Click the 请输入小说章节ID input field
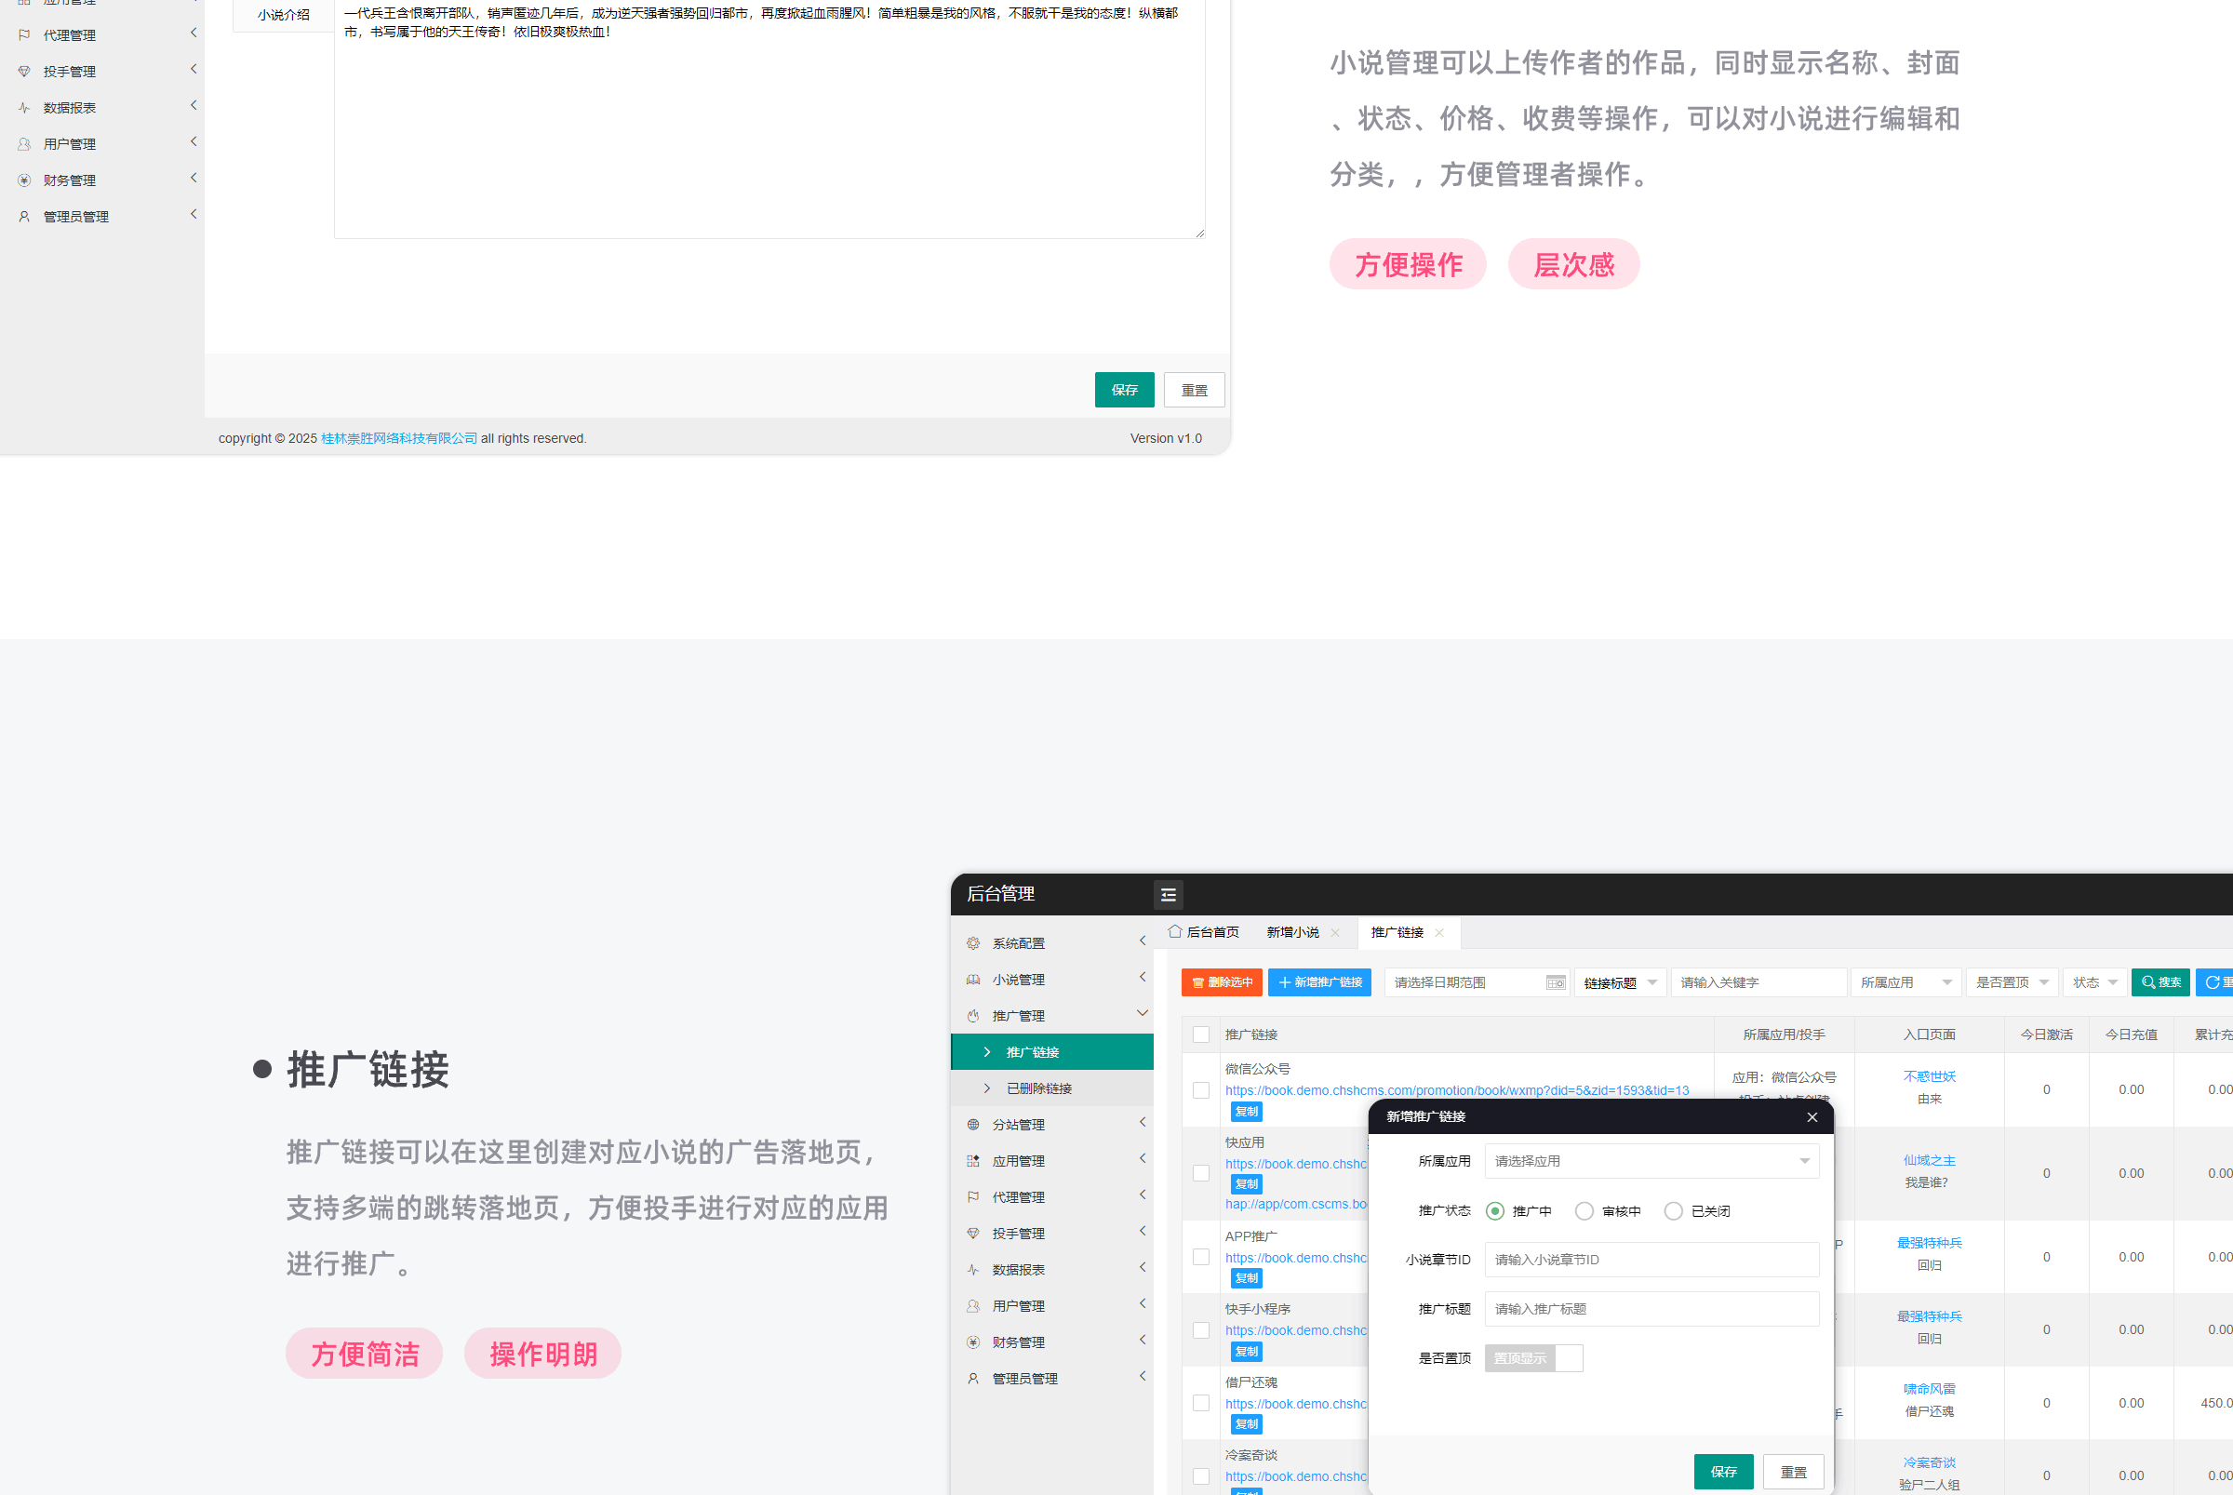 click(x=1651, y=1260)
